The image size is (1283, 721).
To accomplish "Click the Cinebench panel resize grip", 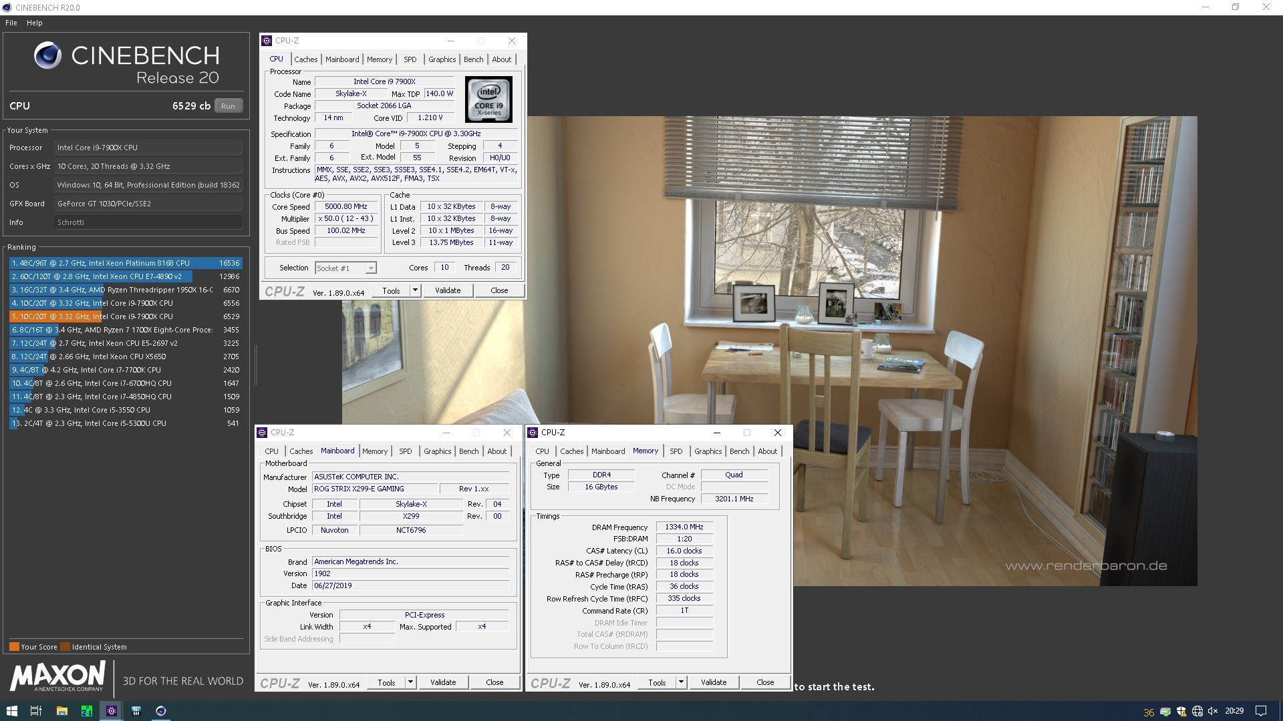I will point(255,365).
